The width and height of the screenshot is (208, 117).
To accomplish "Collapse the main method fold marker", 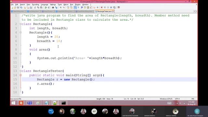I will pos(20,75).
